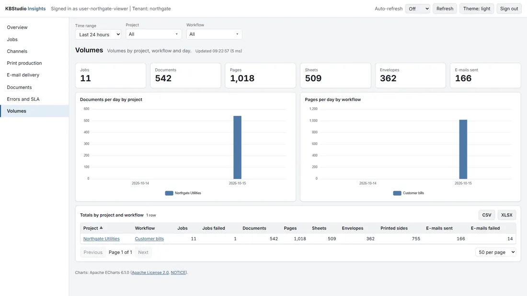The height and width of the screenshot is (296, 527).
Task: Open the Workflow filter dropdown
Action: pyautogui.click(x=214, y=34)
